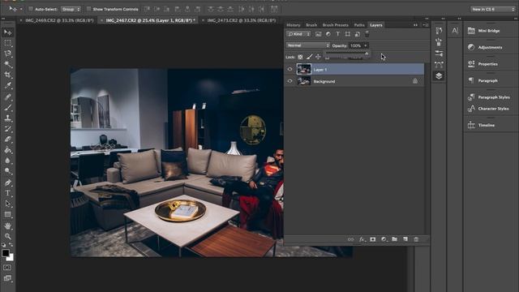The width and height of the screenshot is (519, 292).
Task: Select the Horizontal Type tool
Action: [x=7, y=193]
